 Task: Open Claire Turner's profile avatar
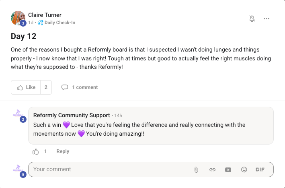[x=18, y=18]
